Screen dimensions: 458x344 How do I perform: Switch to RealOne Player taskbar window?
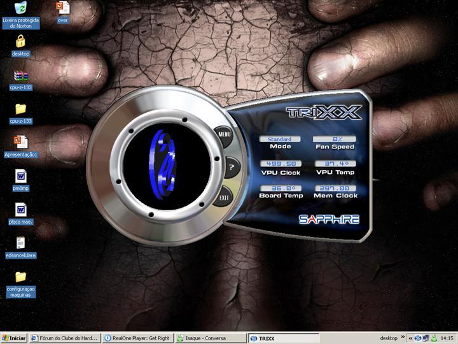coord(138,338)
